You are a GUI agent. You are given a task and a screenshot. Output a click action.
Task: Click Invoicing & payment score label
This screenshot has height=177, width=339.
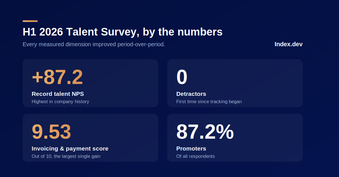coord(70,149)
